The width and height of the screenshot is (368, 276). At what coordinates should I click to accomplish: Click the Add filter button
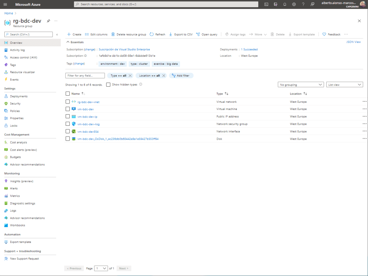[181, 75]
